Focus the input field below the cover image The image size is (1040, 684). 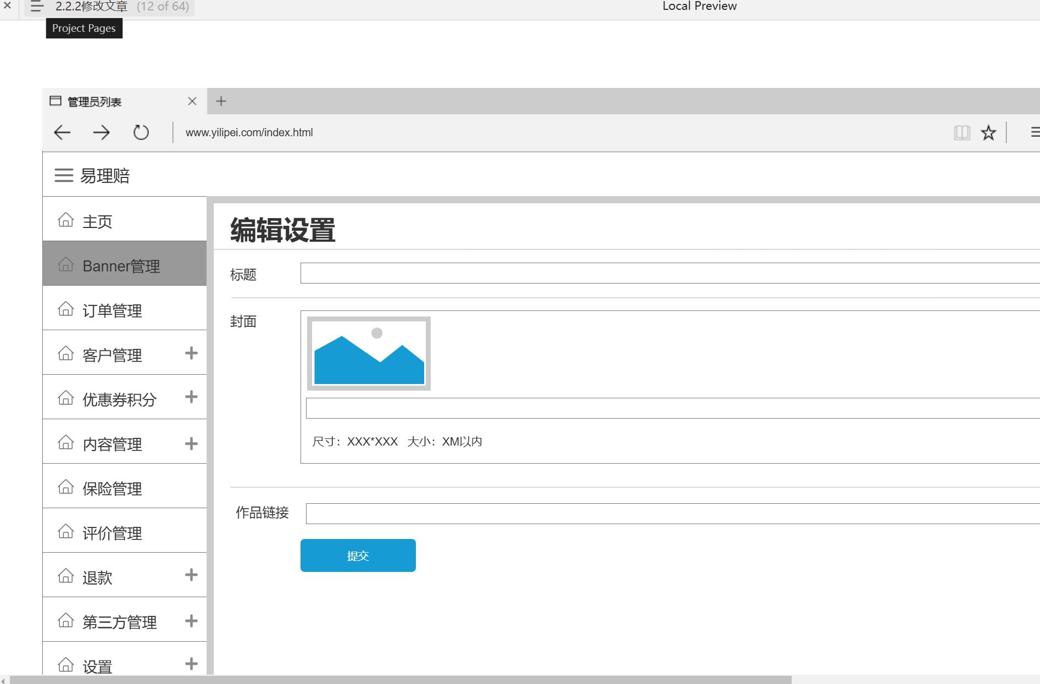(x=672, y=408)
